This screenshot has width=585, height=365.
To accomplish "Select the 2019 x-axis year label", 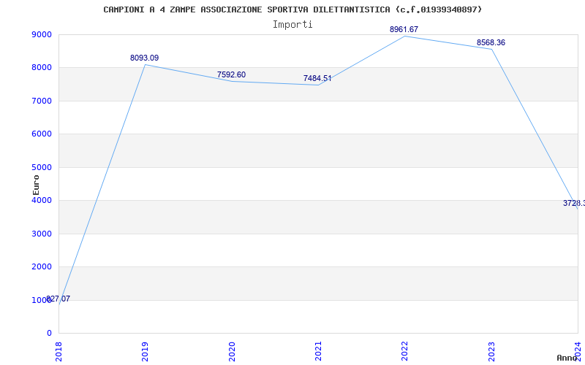I will pos(145,351).
